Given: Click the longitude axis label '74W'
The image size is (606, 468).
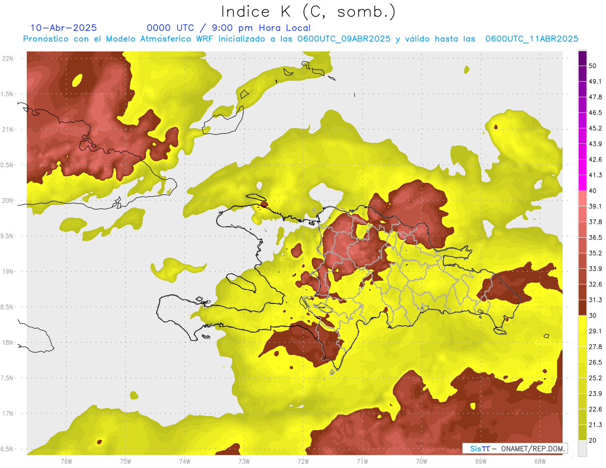Looking at the screenshot, I should point(184,461).
